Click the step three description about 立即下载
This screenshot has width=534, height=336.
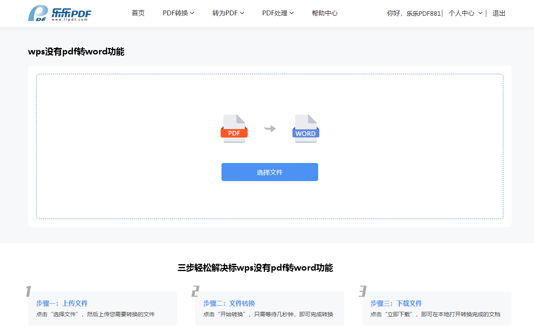click(435, 314)
